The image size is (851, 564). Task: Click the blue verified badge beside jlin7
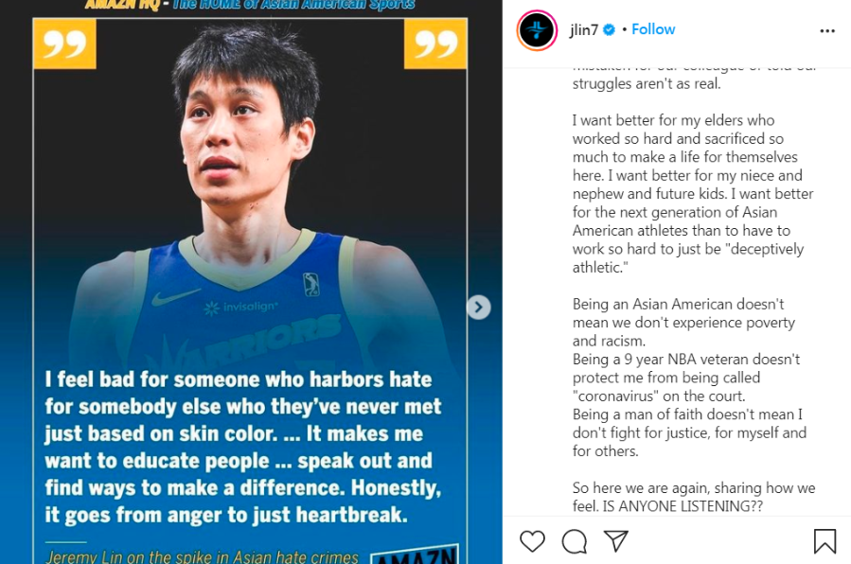[x=609, y=30]
